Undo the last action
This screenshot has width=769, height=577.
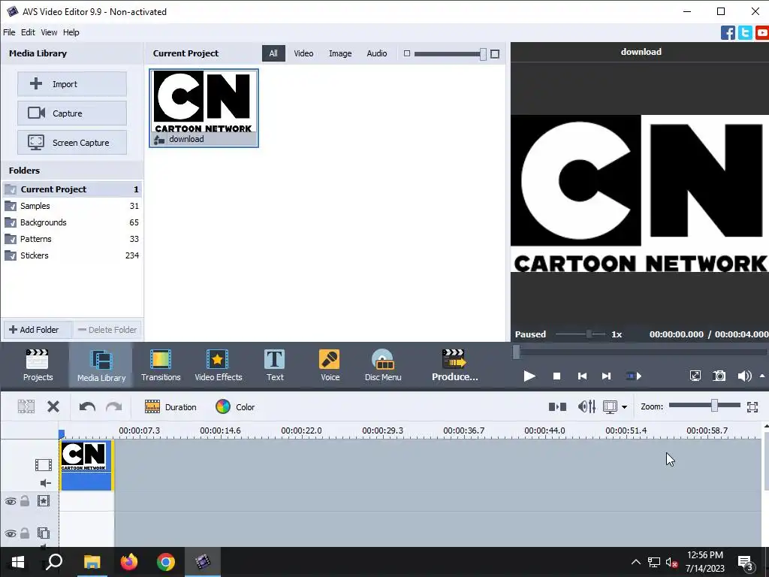[87, 406]
